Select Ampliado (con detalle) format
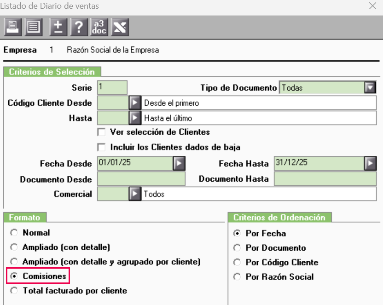 pyautogui.click(x=14, y=247)
